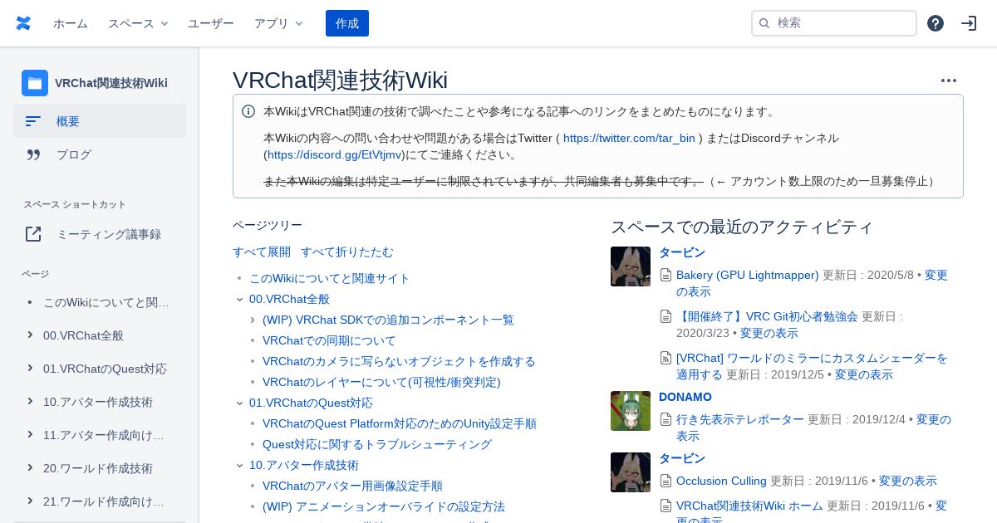Viewport: 997px width, 523px height.
Task: Click VRChat関連技術Wiki space title in sidebar
Action: pyautogui.click(x=111, y=83)
